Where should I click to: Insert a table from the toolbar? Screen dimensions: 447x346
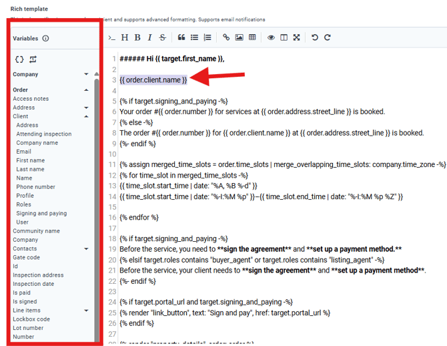coord(252,37)
